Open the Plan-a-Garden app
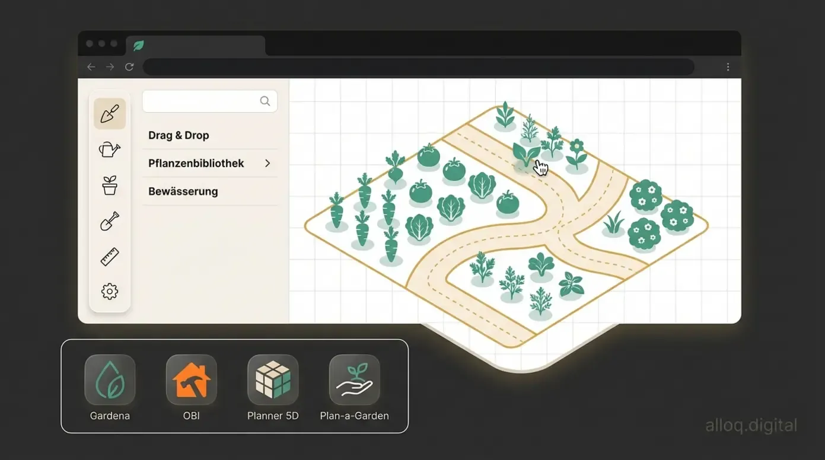Image resolution: width=825 pixels, height=460 pixels. (354, 379)
